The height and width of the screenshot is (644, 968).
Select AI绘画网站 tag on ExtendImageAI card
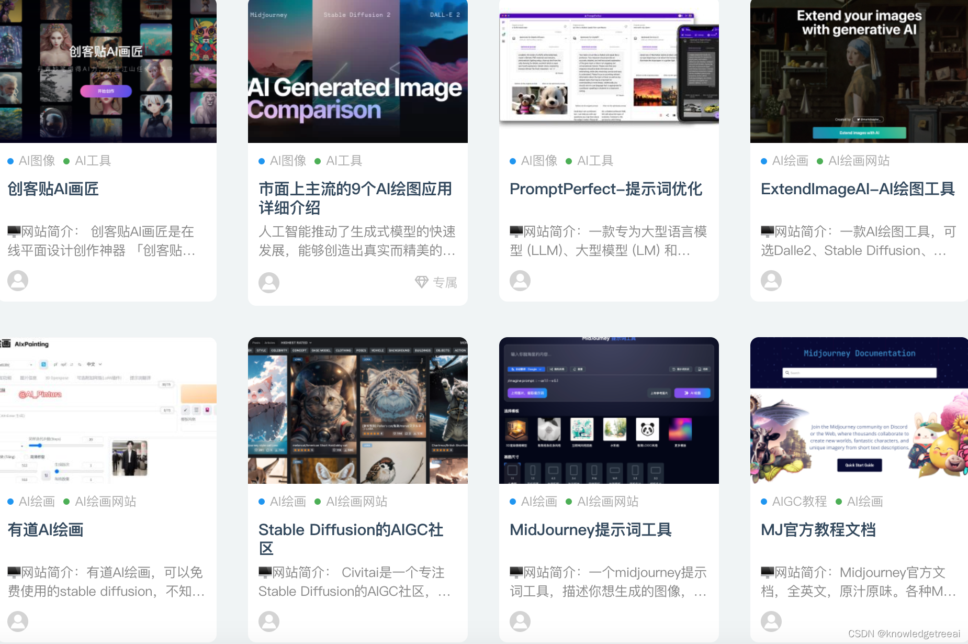click(x=859, y=161)
